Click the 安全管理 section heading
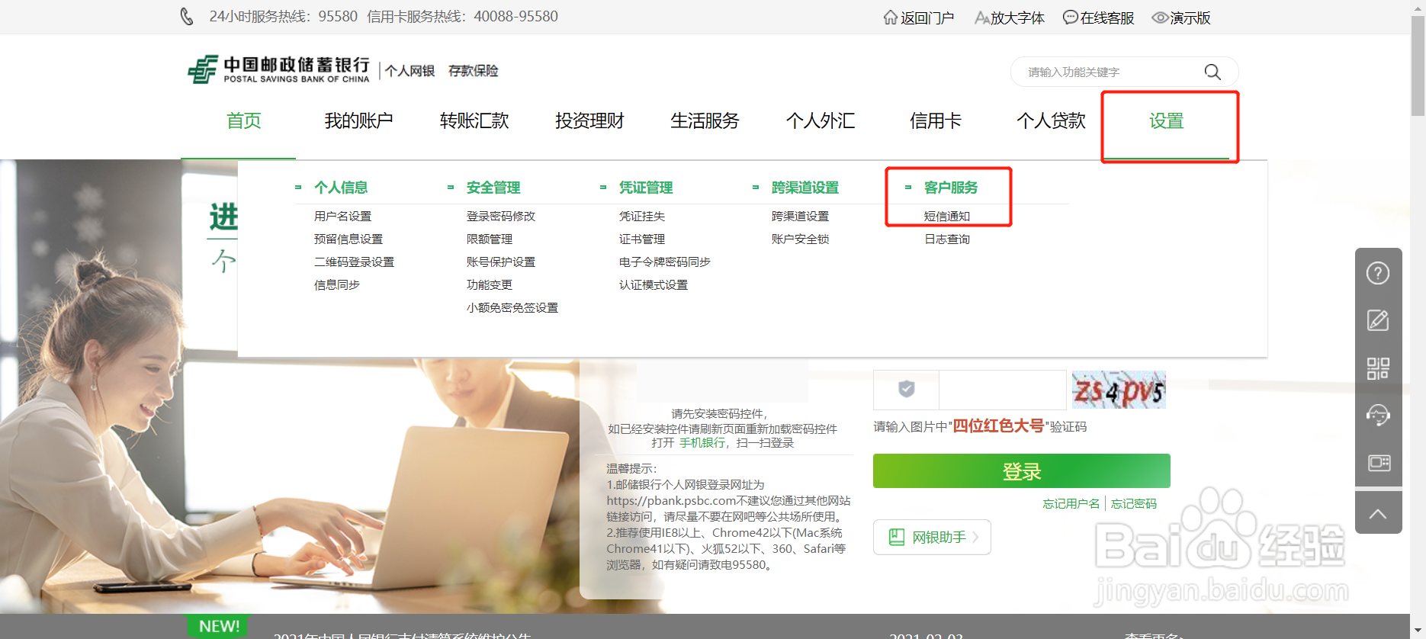1426x639 pixels. [493, 188]
